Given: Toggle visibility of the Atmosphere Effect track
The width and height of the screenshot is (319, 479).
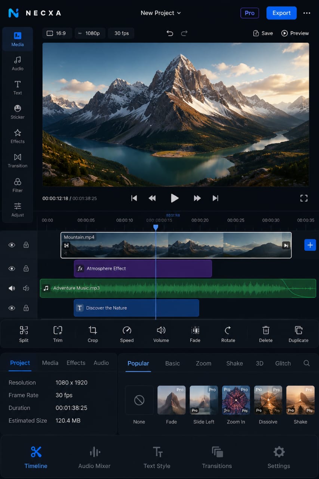Looking at the screenshot, I should (x=12, y=269).
